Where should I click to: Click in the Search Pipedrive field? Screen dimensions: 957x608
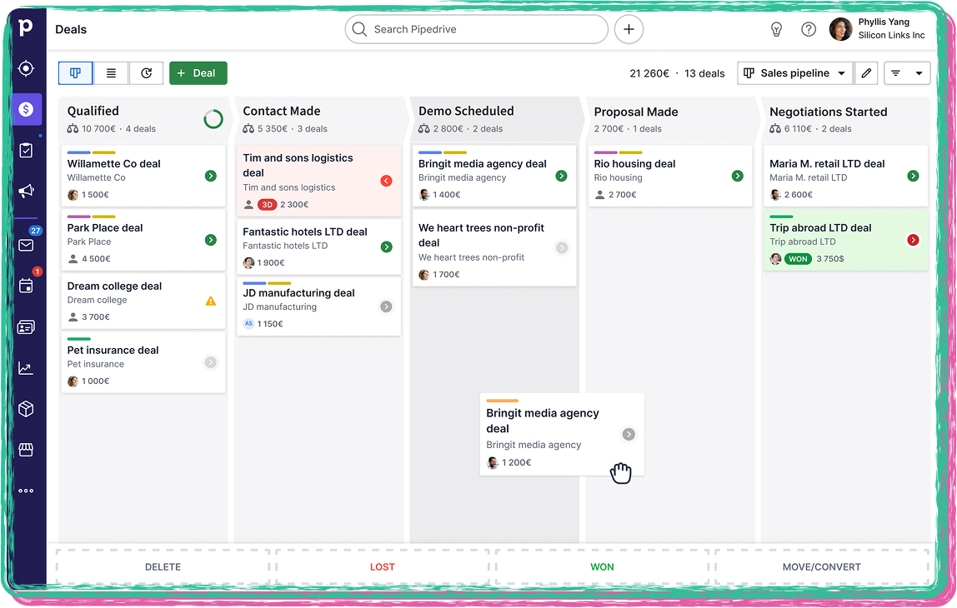(x=476, y=29)
